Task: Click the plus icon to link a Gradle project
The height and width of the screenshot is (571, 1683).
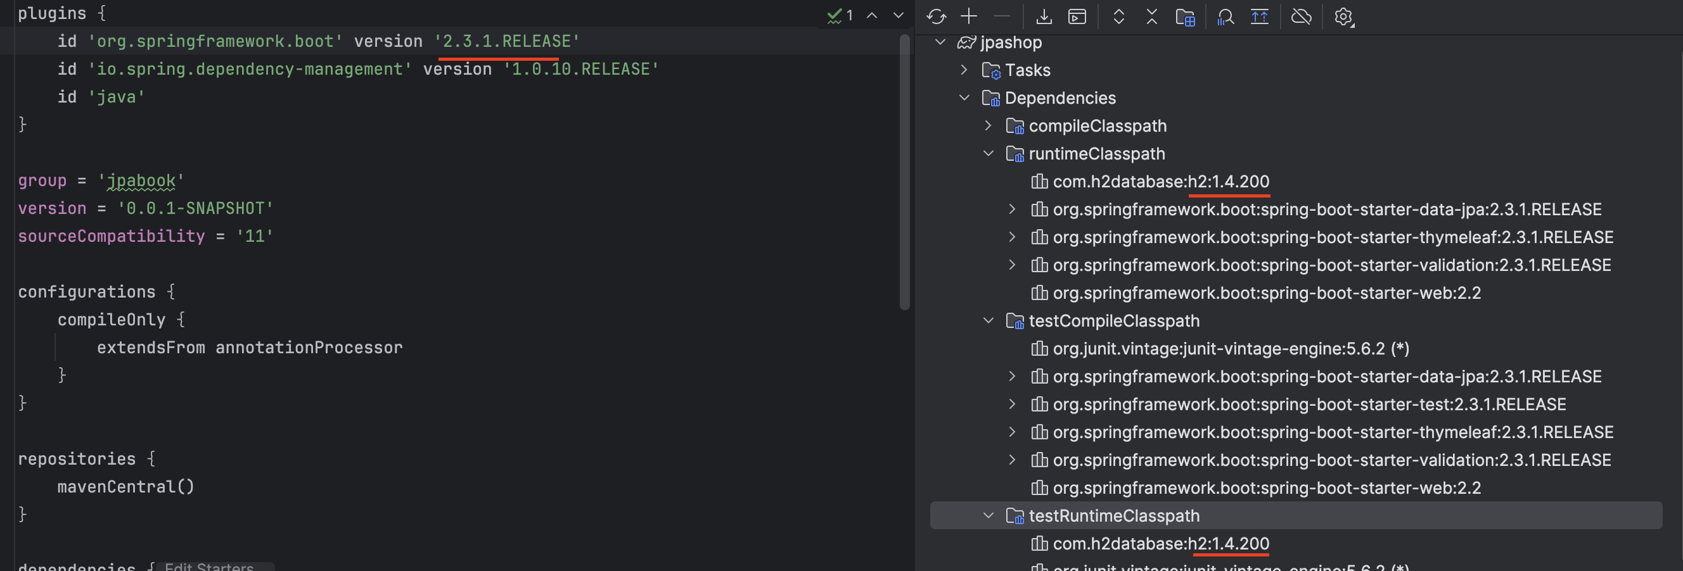Action: (x=969, y=16)
